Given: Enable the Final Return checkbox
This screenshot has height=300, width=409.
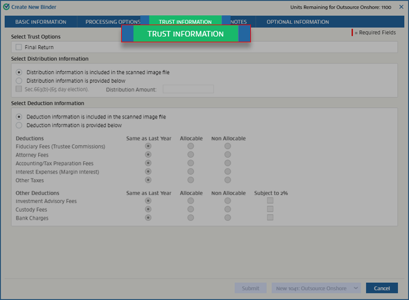Looking at the screenshot, I should click(19, 47).
